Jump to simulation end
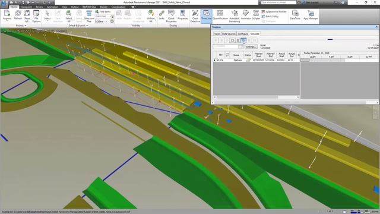This screenshot has width=380, height=214. [x=255, y=40]
